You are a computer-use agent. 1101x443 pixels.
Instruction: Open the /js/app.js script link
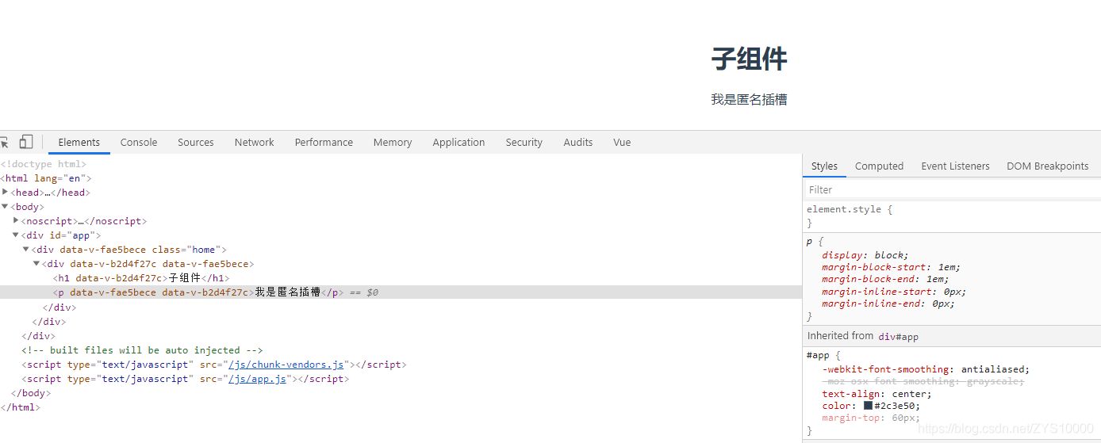258,379
